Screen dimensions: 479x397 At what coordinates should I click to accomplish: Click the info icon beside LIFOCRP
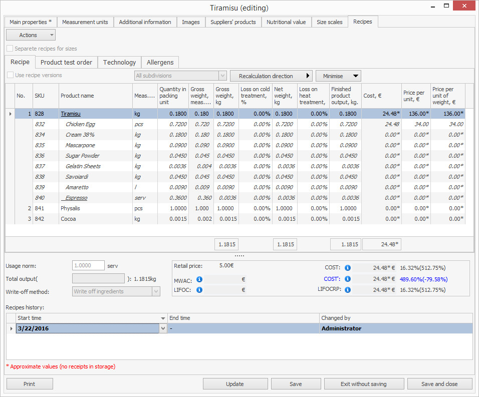pos(348,289)
